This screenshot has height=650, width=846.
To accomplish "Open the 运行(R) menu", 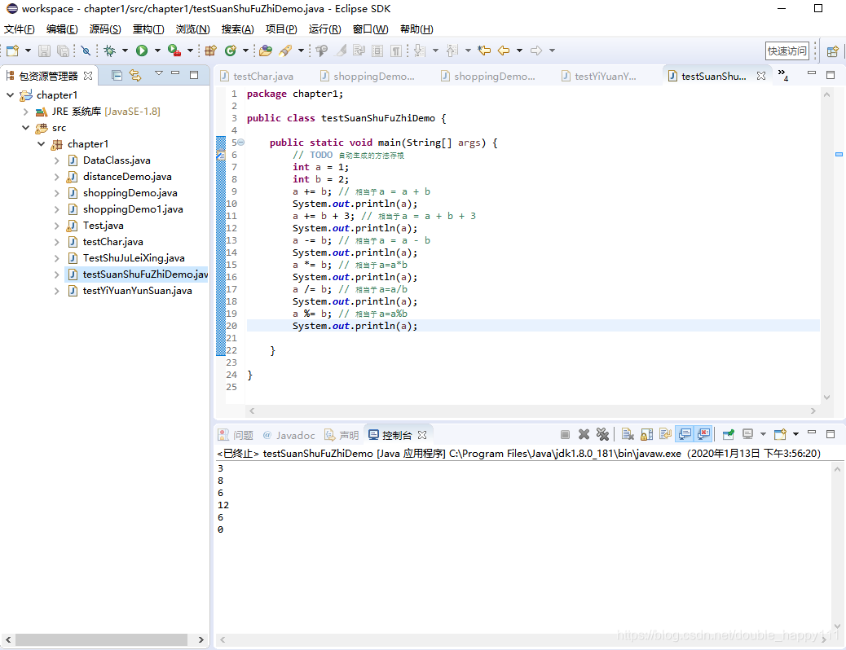I will [x=325, y=29].
